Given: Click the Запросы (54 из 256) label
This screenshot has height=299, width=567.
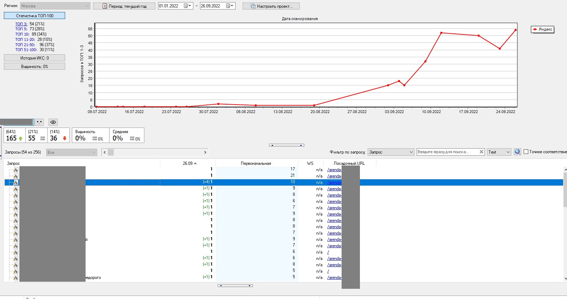Looking at the screenshot, I should 23,152.
